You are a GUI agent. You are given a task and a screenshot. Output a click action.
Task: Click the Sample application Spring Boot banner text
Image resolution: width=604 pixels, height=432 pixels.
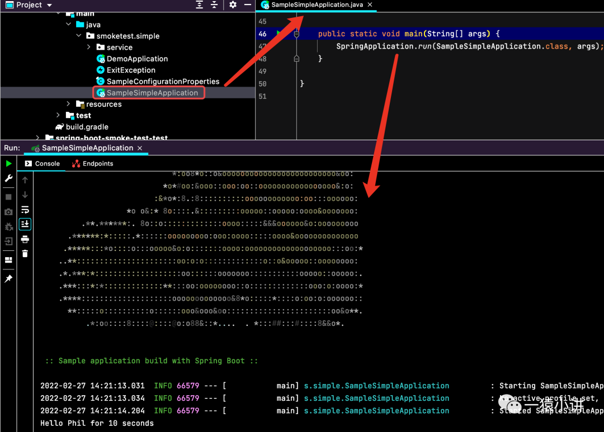[x=152, y=361]
